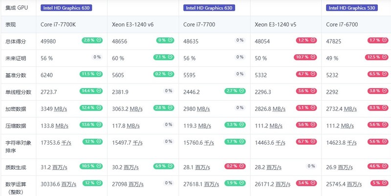Click the green 7.1 % badge

[x=164, y=57]
